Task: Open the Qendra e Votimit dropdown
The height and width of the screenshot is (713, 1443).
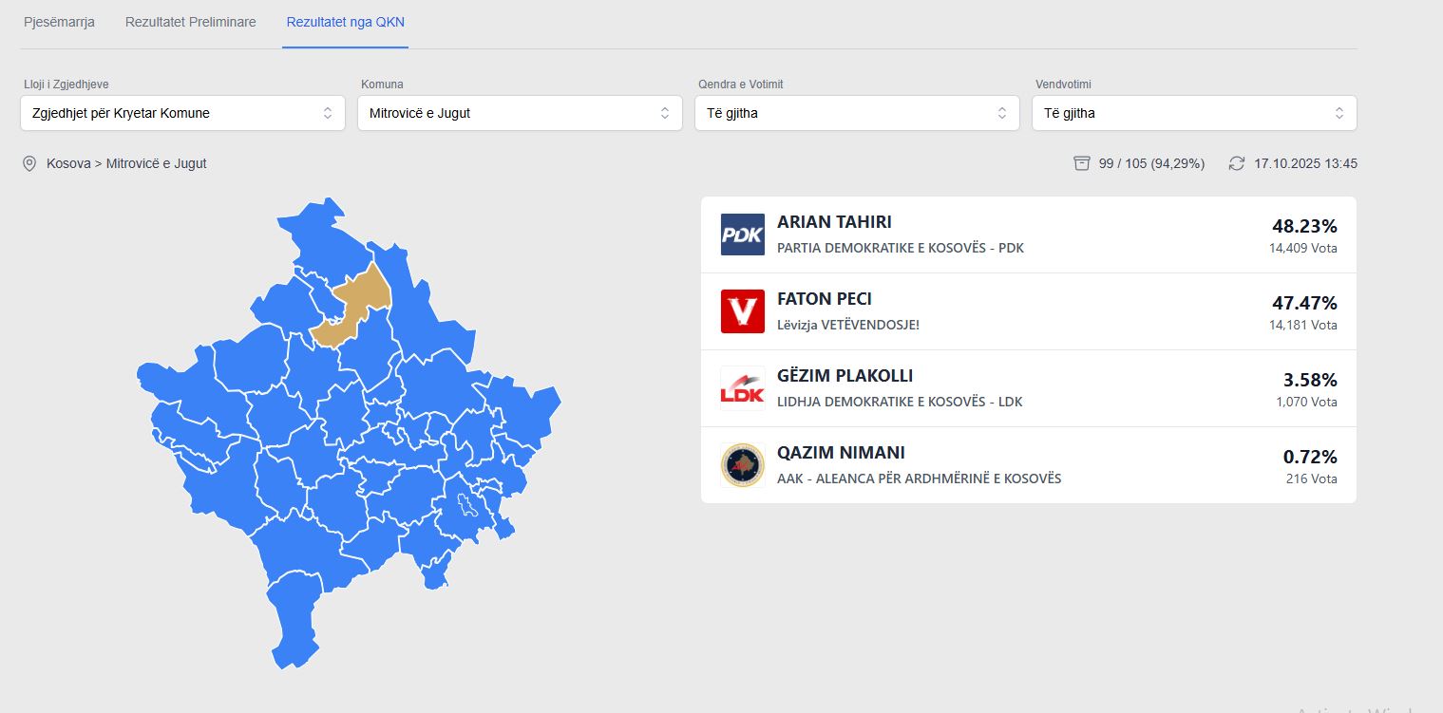Action: click(857, 113)
